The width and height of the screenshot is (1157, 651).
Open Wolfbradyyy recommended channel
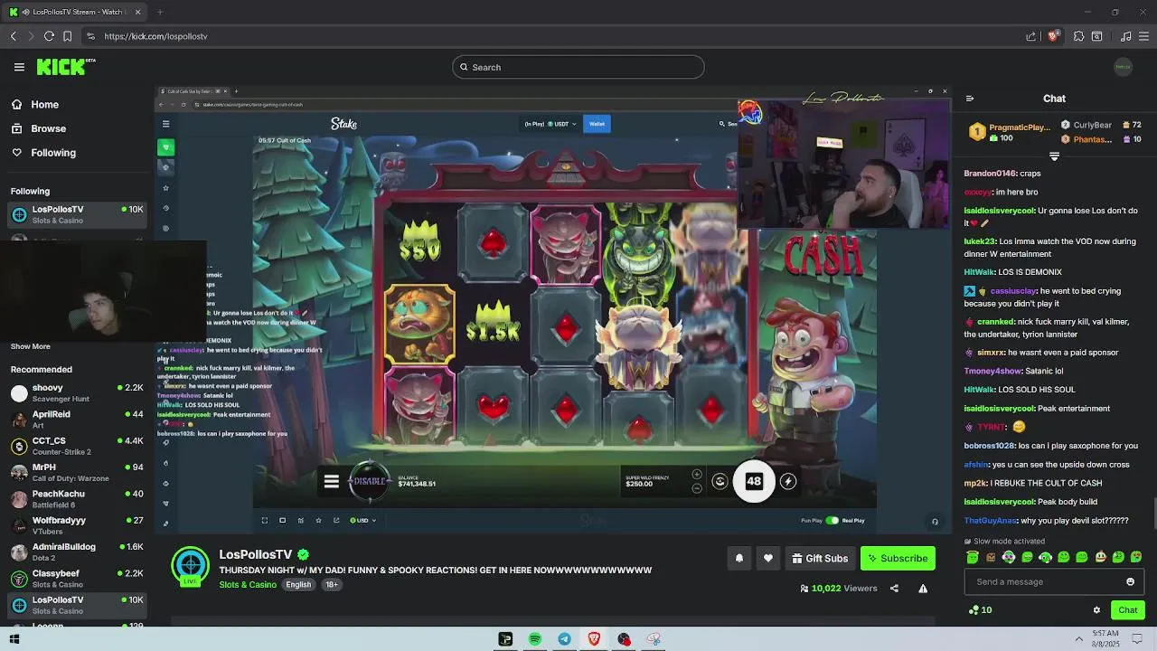[x=77, y=525]
